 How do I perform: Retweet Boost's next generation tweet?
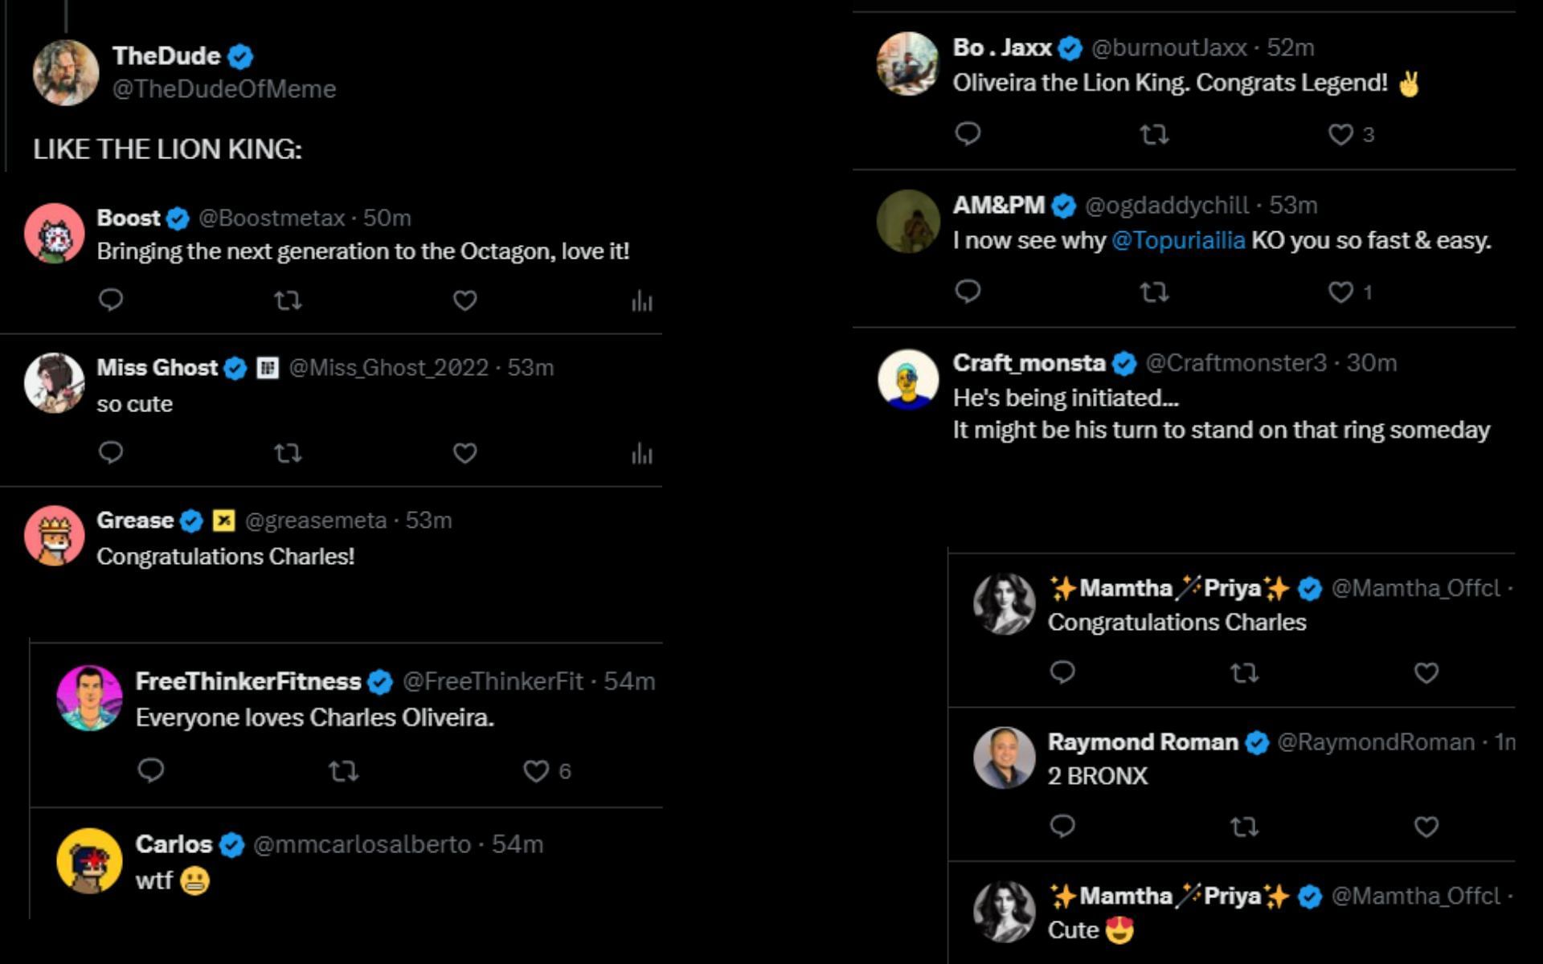(x=288, y=300)
